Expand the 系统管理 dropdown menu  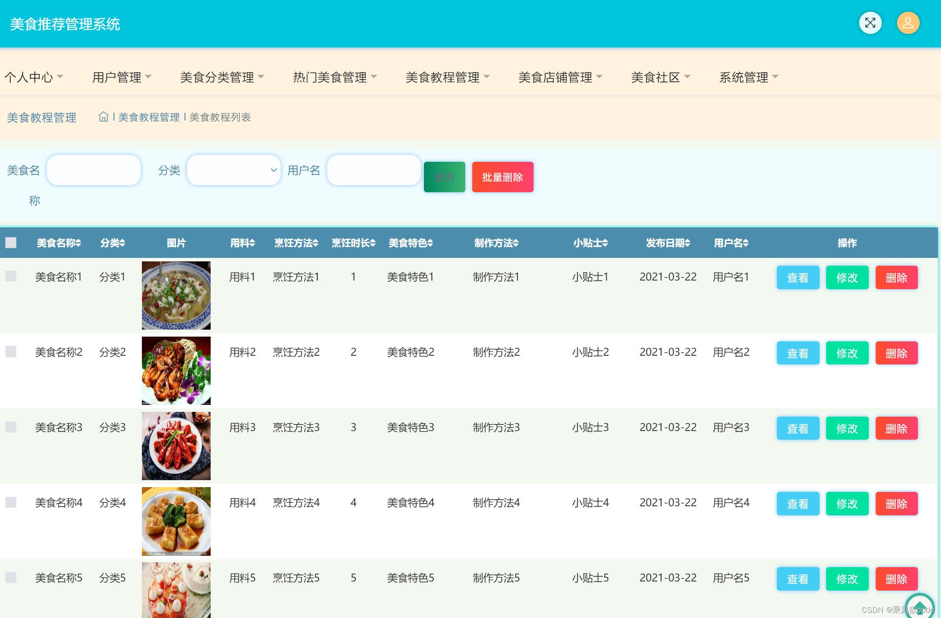(x=748, y=77)
